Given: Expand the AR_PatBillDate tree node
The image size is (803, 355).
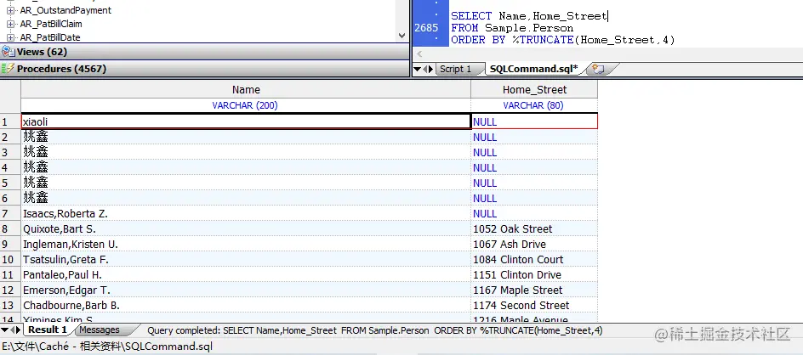Looking at the screenshot, I should coord(10,37).
